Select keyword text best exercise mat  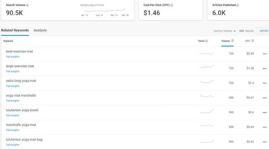pyautogui.click(x=19, y=51)
